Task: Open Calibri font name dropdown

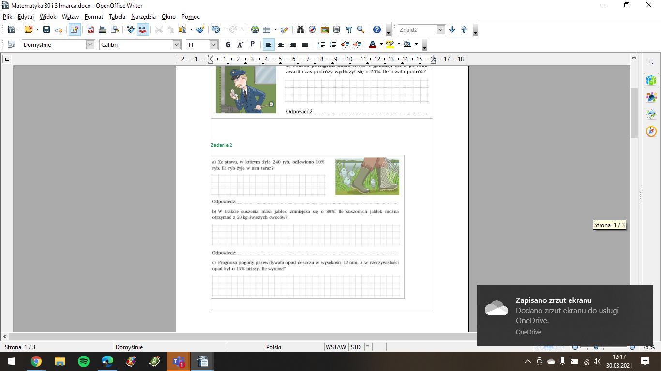Action: (177, 44)
